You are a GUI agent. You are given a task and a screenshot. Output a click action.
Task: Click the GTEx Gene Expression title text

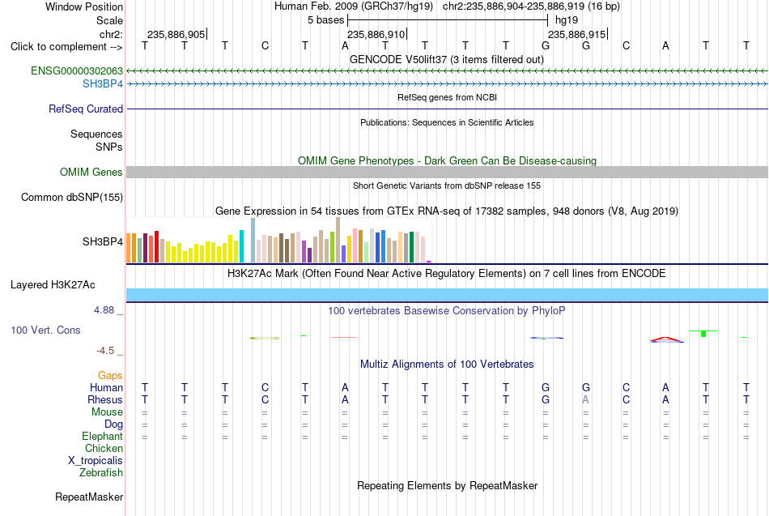pyautogui.click(x=447, y=211)
